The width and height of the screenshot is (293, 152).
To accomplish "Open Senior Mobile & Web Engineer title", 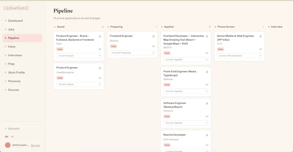I will (235, 38).
